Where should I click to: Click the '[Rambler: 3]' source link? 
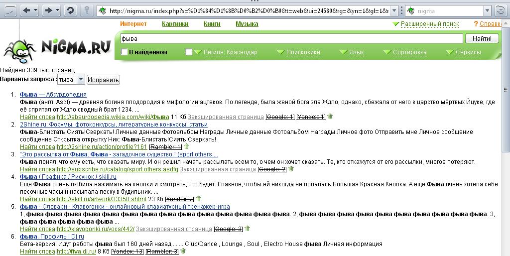coord(162,252)
